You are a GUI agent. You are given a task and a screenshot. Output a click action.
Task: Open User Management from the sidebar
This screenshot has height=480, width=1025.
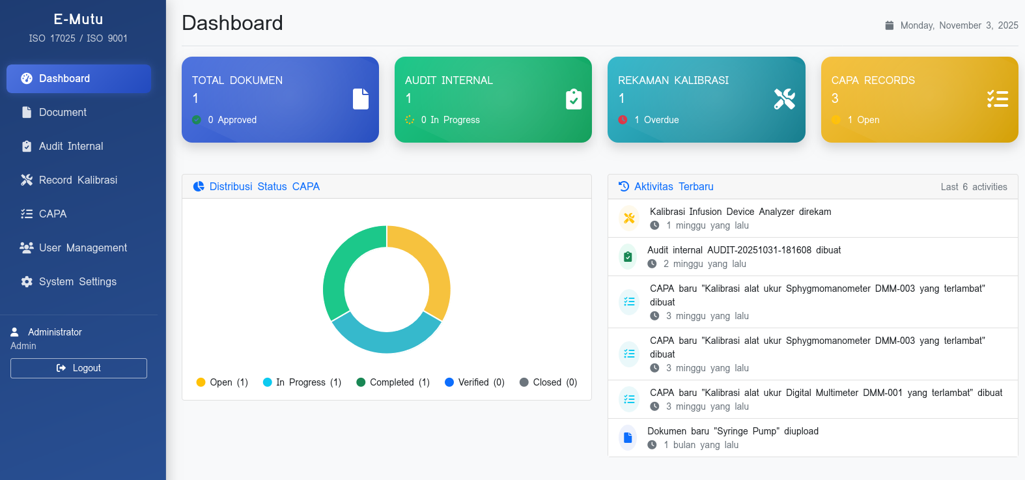(x=83, y=248)
